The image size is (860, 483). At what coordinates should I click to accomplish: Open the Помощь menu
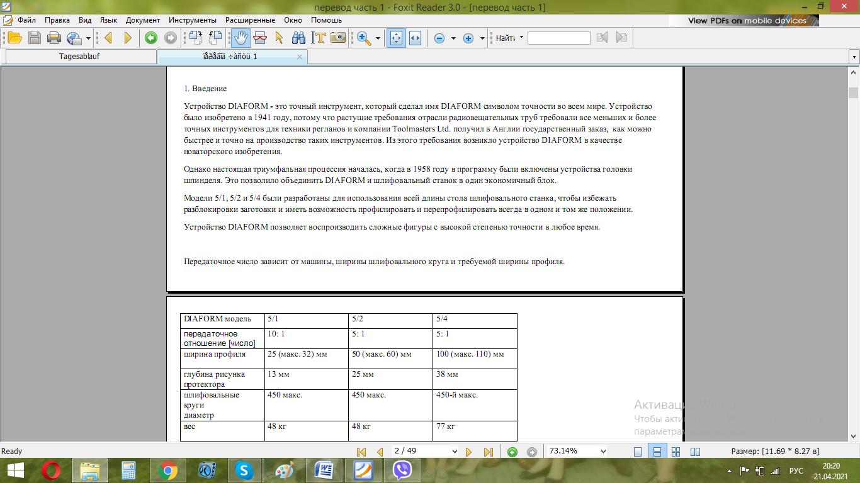tap(326, 20)
